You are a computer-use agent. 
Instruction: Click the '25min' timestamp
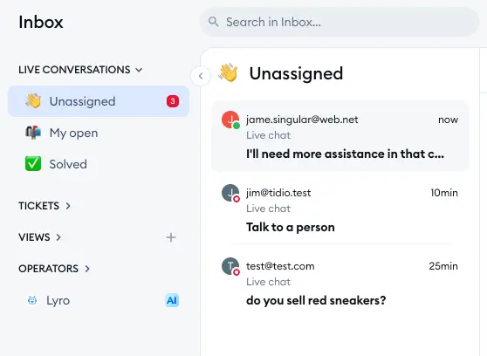[443, 266]
